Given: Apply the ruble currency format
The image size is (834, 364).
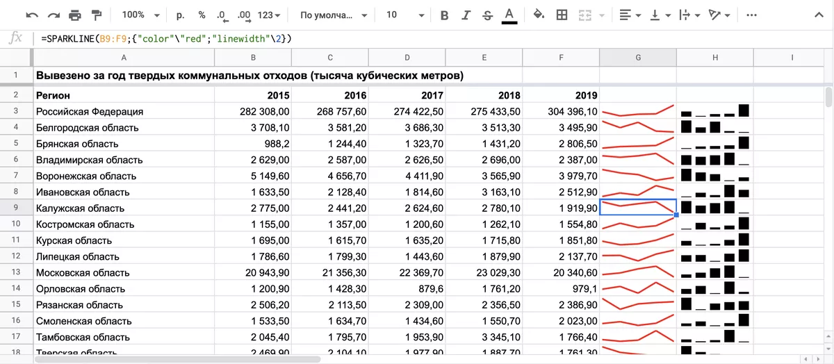Looking at the screenshot, I should 181,15.
